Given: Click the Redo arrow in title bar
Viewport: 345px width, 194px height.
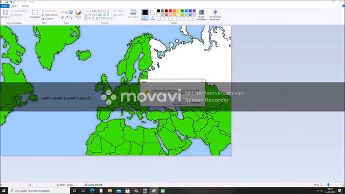Looking at the screenshot, I should (15, 2).
